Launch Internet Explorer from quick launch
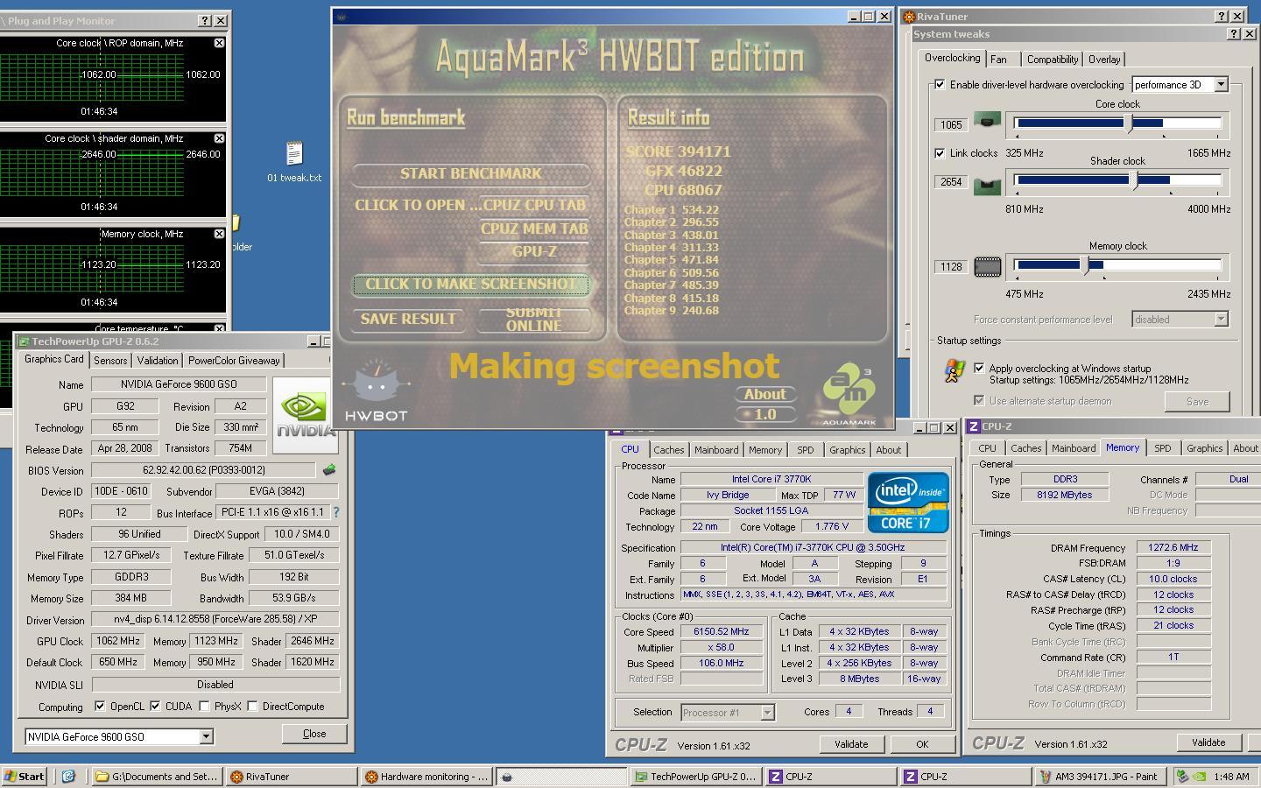Screen dimensions: 1261x788 pyautogui.click(x=68, y=776)
